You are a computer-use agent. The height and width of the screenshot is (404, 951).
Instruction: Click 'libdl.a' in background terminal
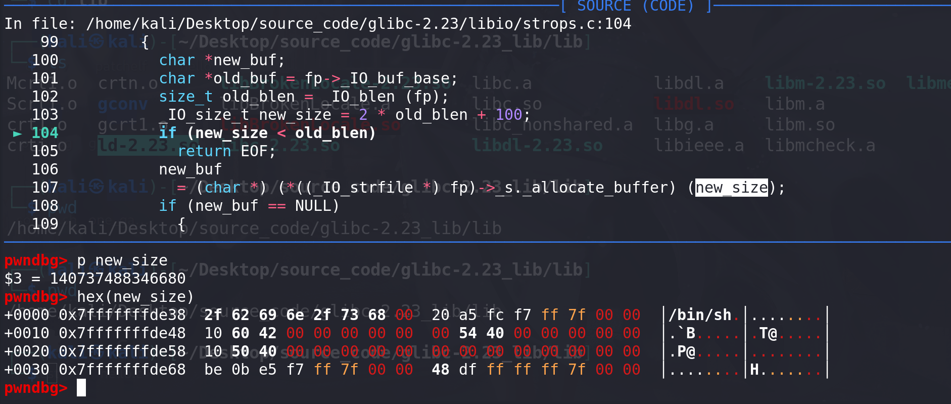[x=689, y=83]
